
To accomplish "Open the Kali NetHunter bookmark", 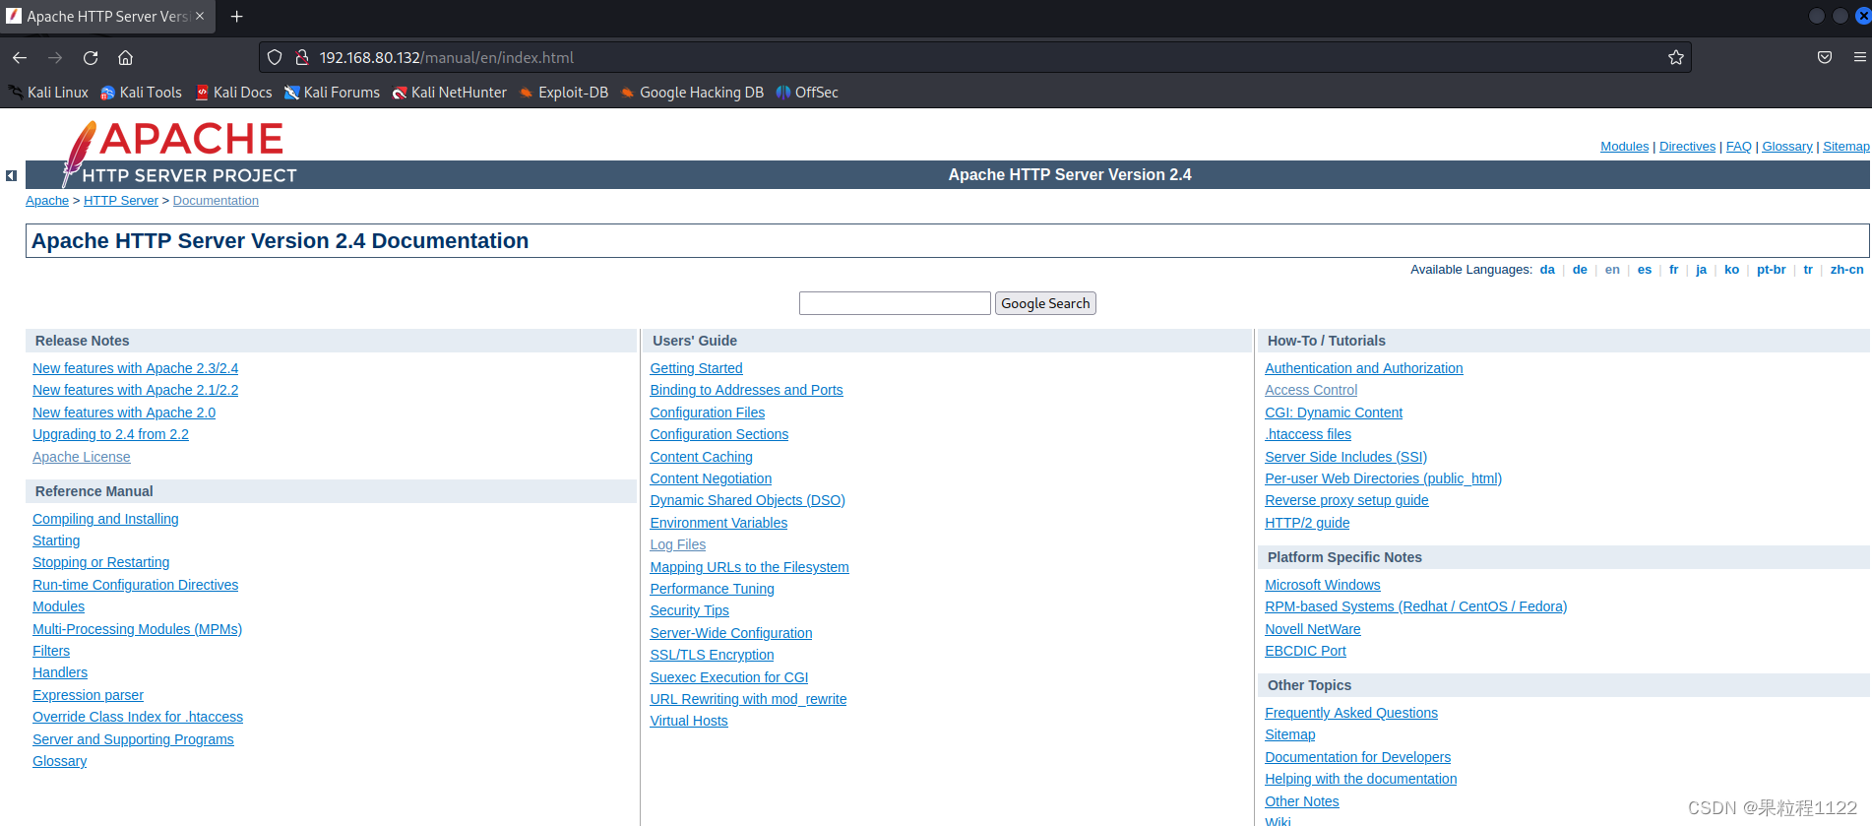I will pos(449,93).
